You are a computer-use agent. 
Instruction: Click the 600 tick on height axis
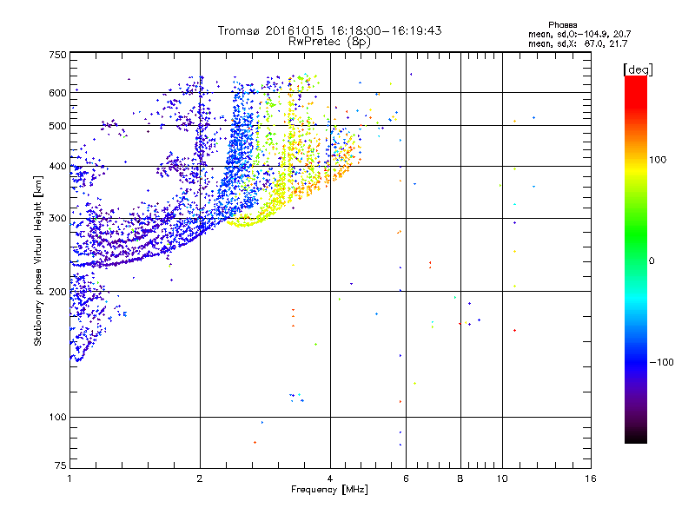click(58, 93)
